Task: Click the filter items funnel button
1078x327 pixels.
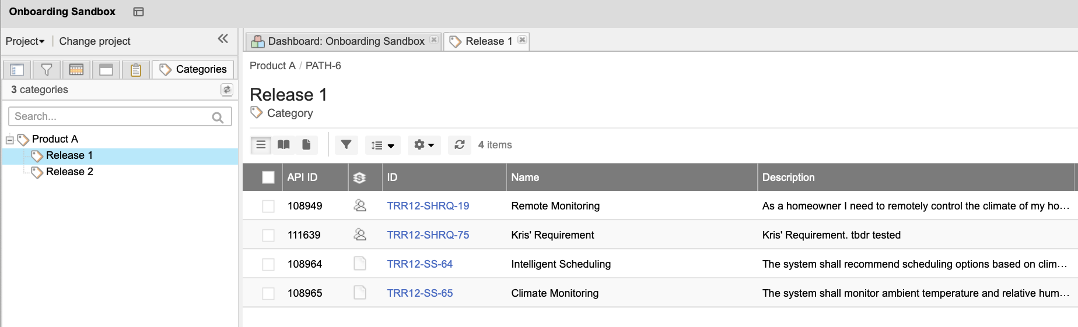Action: tap(346, 145)
